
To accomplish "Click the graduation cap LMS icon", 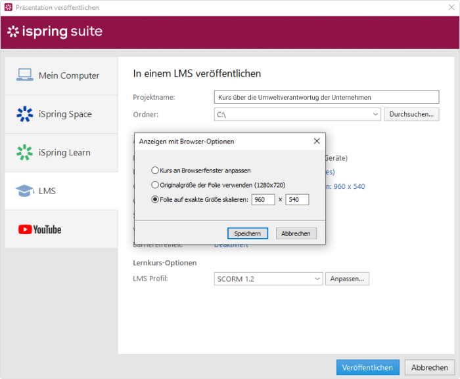I will [x=25, y=191].
